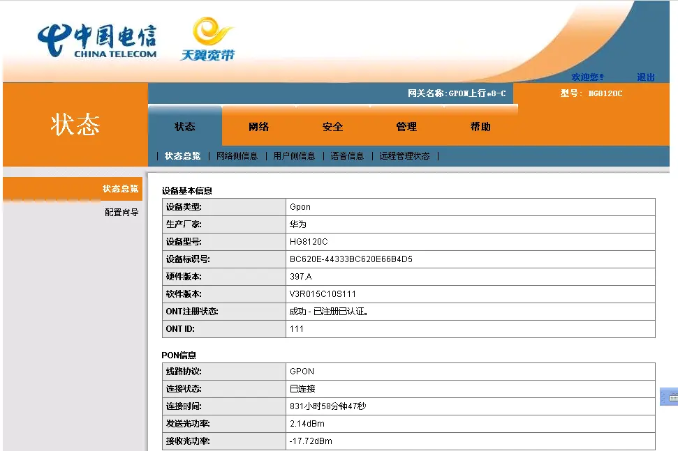Select the 网络侧信息 submenu item
Screen dimensions: 678x451
(237, 156)
